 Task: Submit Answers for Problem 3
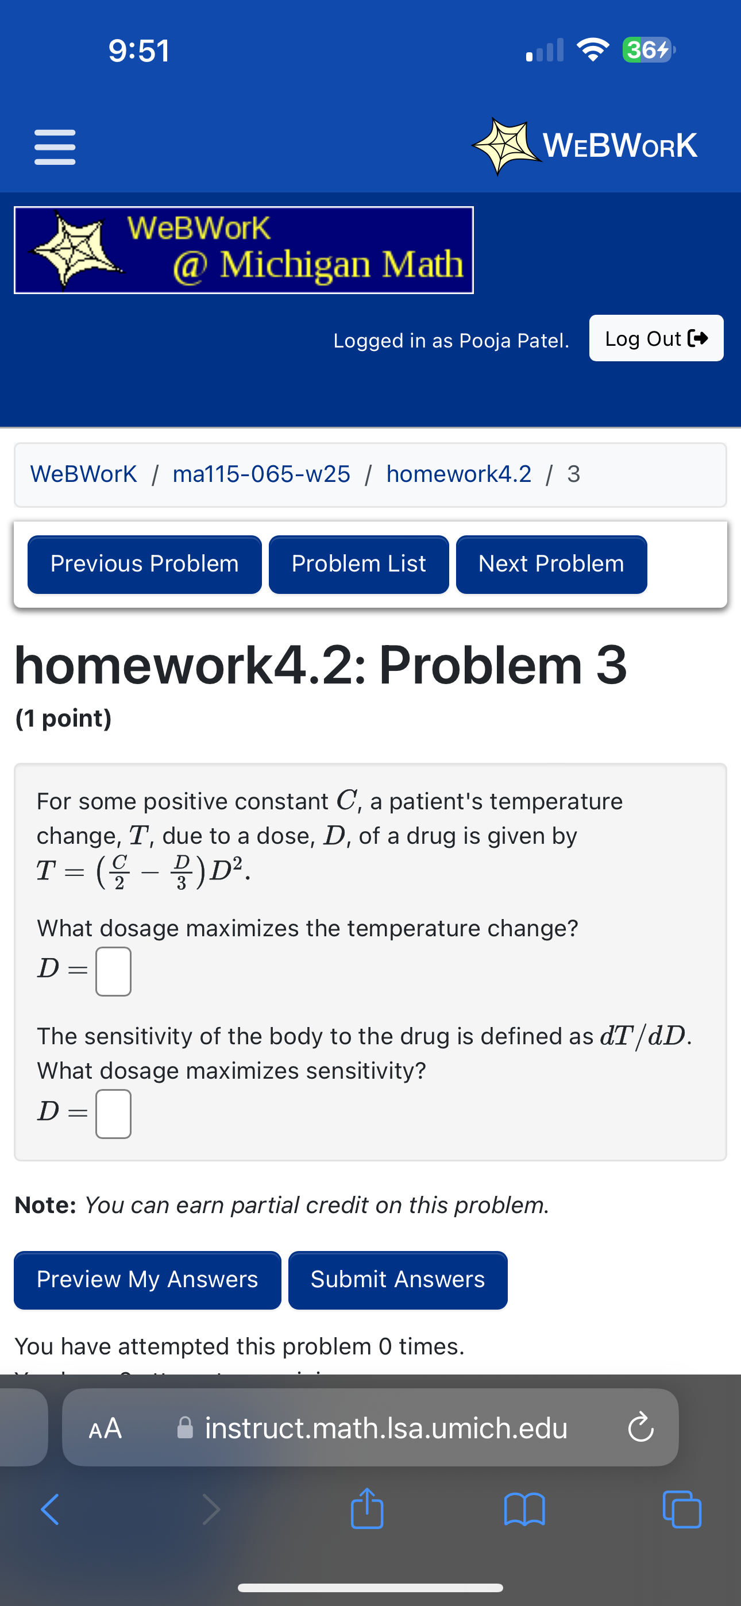click(x=397, y=1279)
